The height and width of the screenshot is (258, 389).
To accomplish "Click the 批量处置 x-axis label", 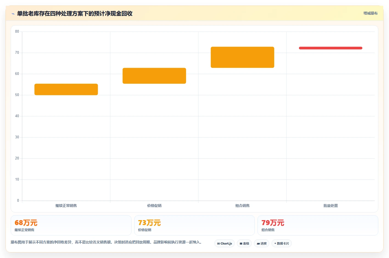I will (x=331, y=206).
